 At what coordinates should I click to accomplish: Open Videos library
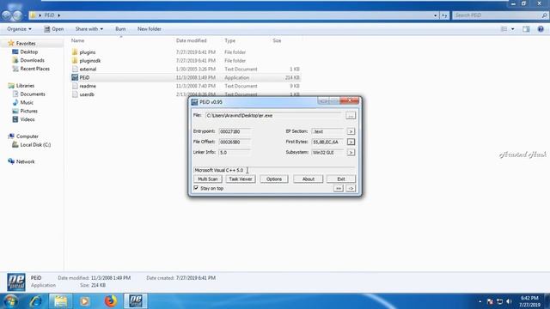coord(27,119)
